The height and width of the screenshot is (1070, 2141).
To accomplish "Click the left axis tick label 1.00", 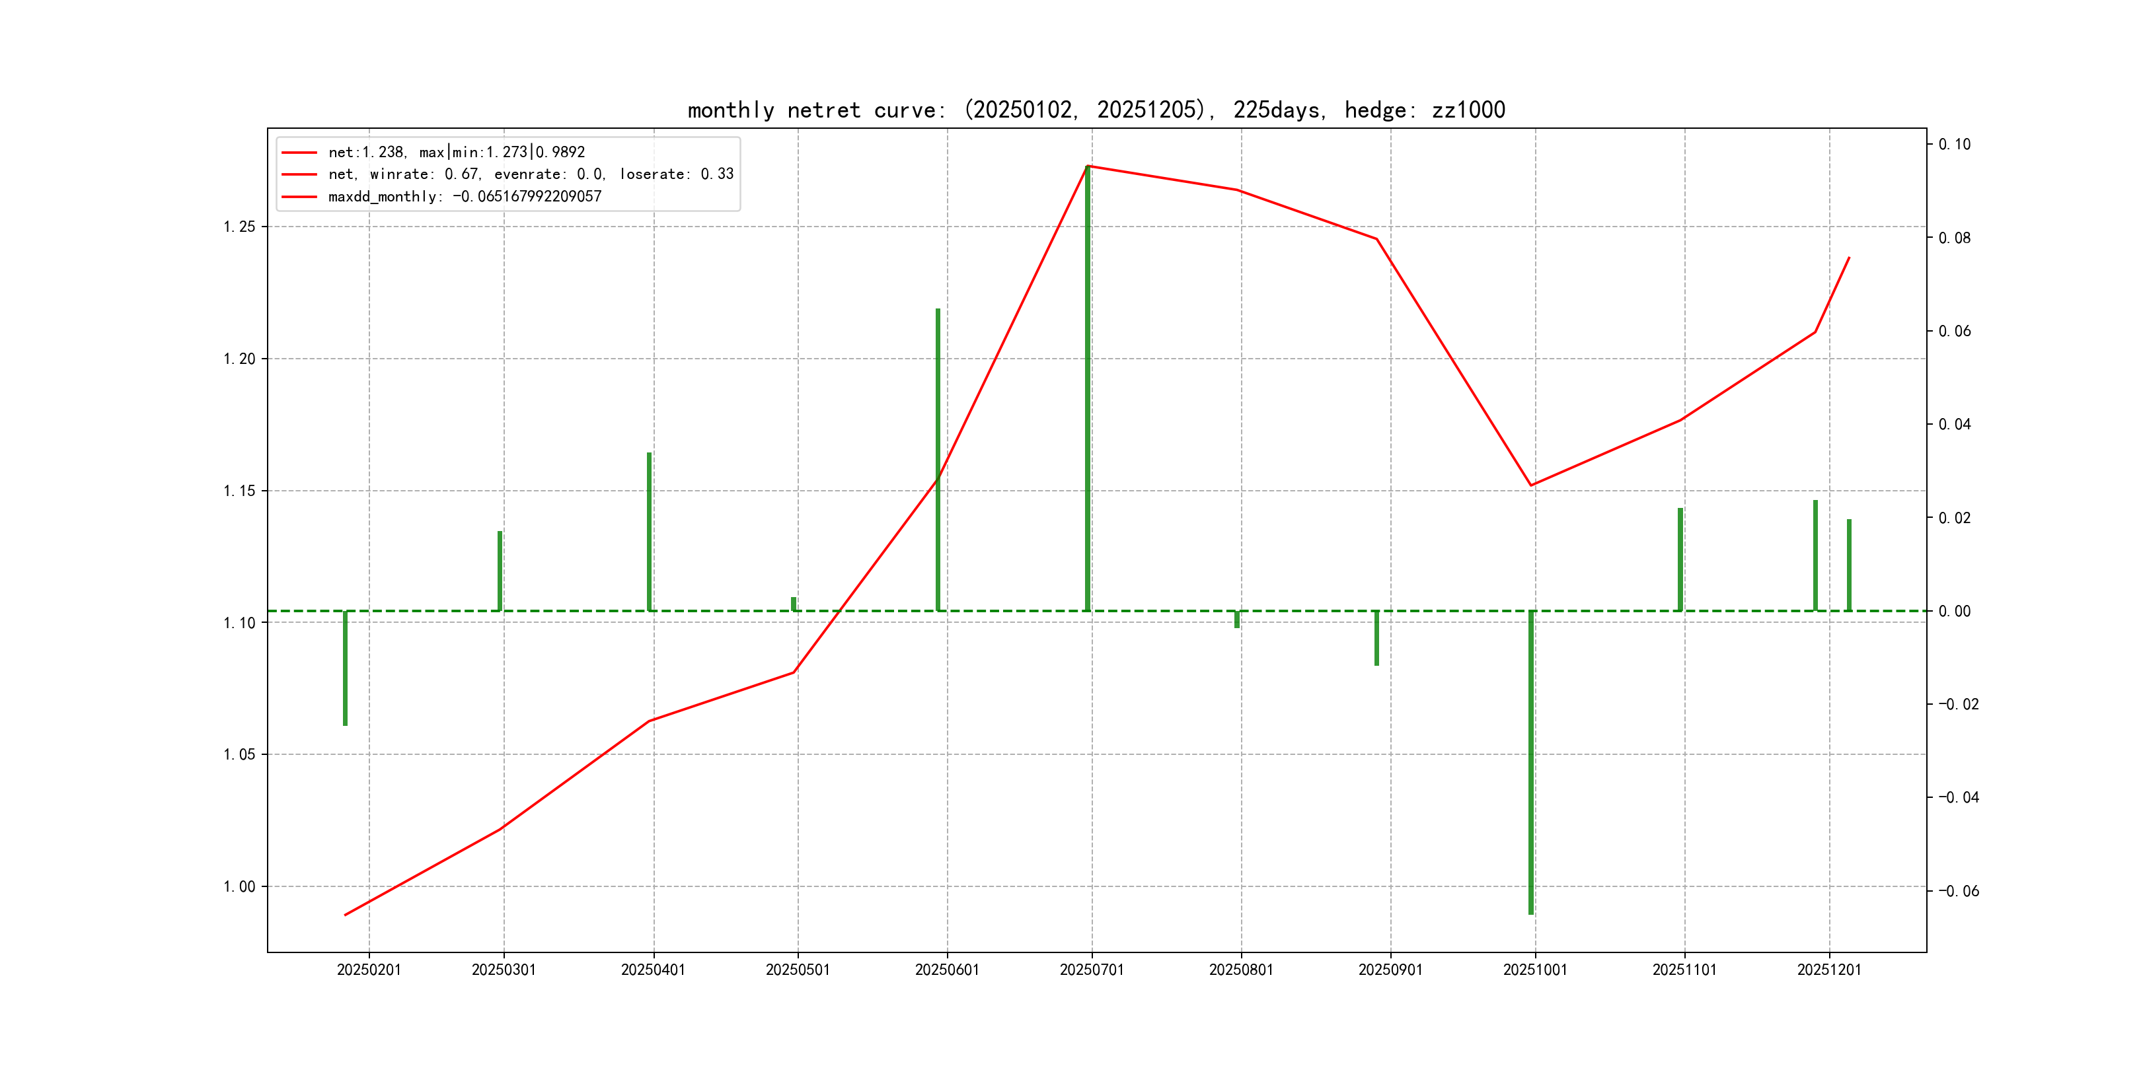I will point(239,886).
